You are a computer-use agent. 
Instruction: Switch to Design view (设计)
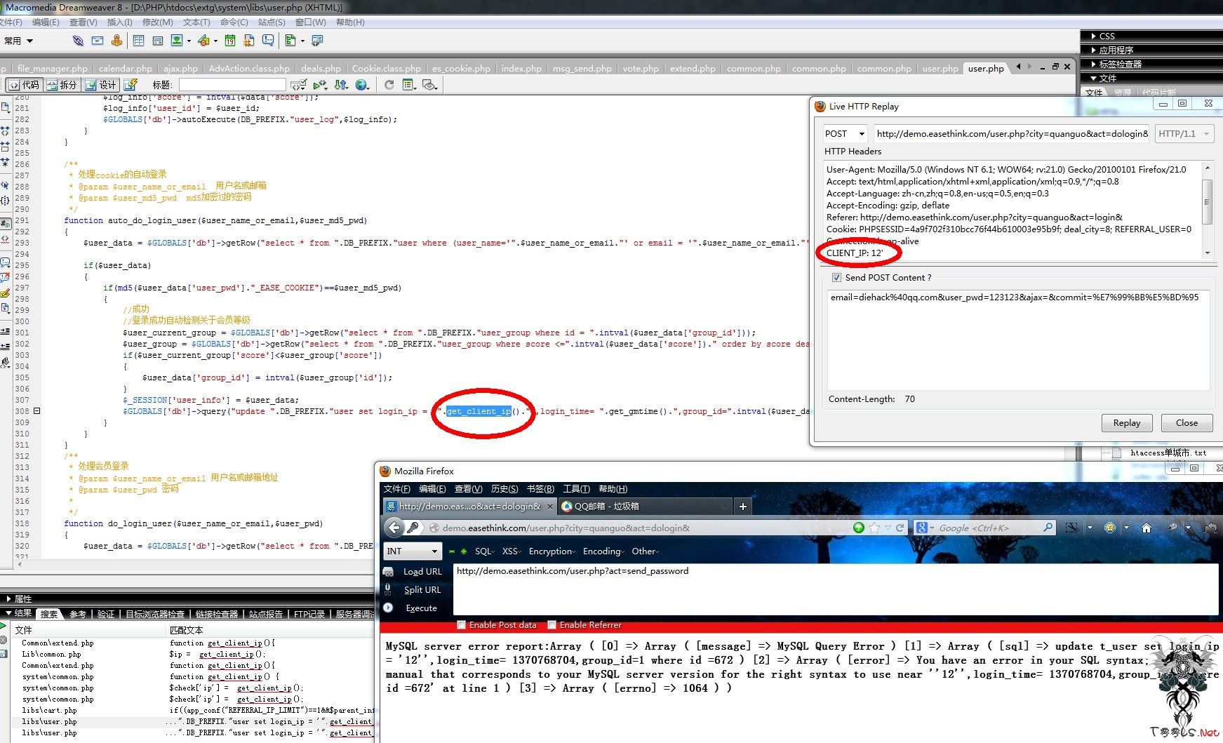click(100, 85)
